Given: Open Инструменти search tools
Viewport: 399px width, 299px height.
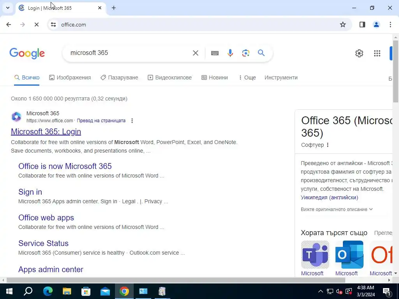Looking at the screenshot, I should click(281, 77).
